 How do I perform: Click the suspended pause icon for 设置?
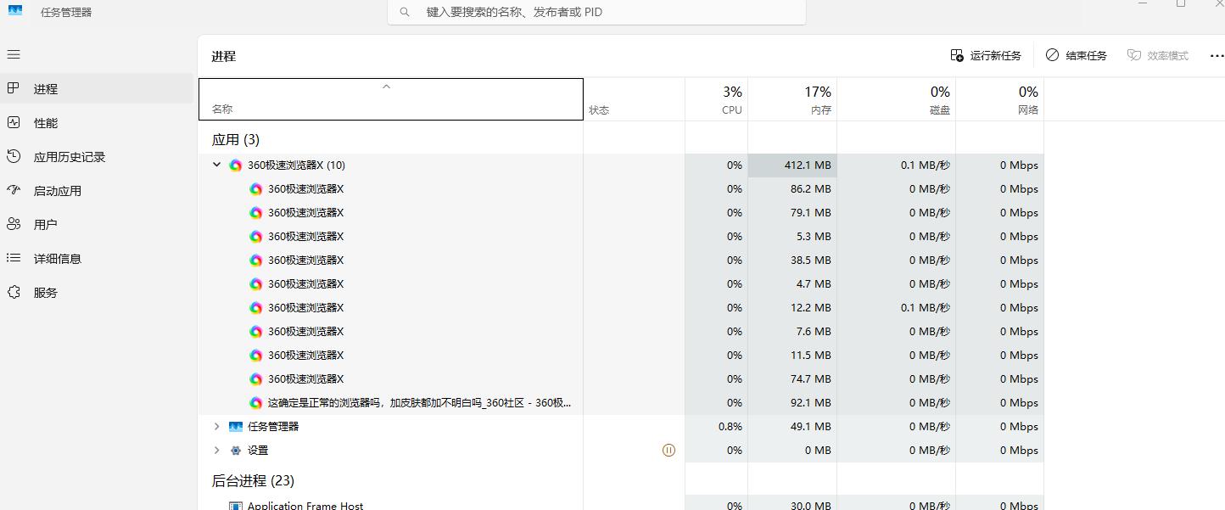[x=668, y=451]
